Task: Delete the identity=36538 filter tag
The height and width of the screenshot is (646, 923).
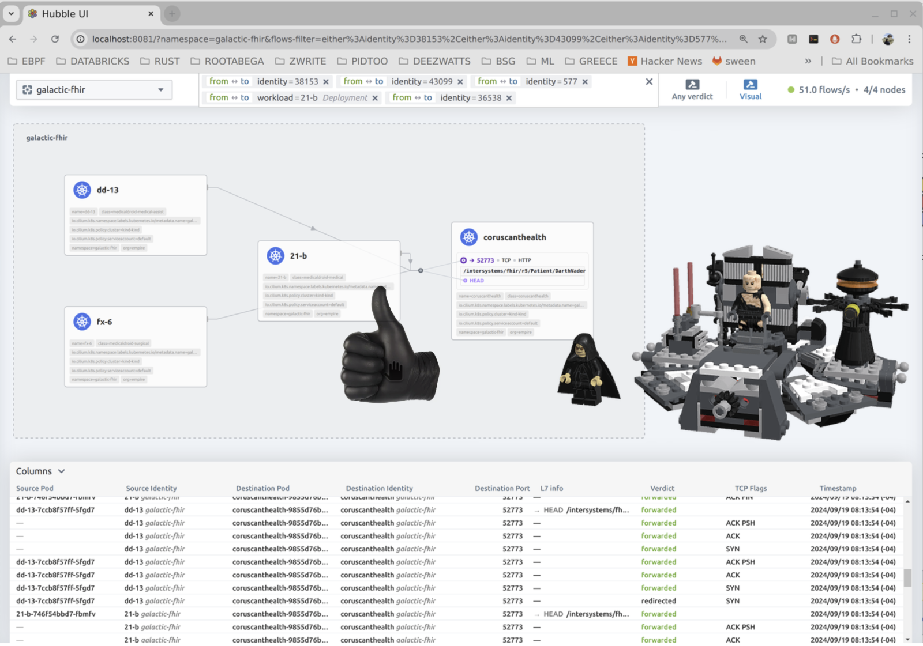Action: (509, 98)
